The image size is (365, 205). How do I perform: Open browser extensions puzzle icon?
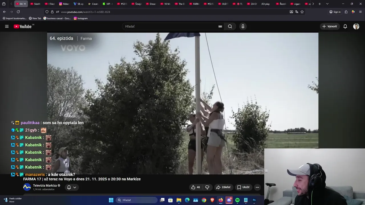click(x=346, y=12)
